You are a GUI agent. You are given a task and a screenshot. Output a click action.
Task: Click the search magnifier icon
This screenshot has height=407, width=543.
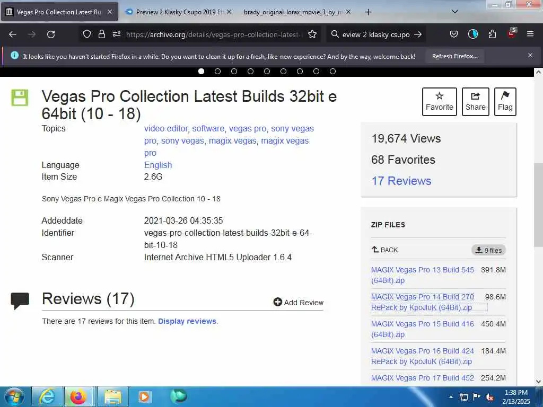click(335, 34)
